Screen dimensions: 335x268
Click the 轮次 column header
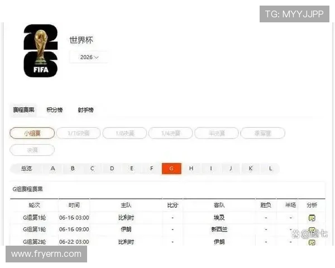point(34,205)
